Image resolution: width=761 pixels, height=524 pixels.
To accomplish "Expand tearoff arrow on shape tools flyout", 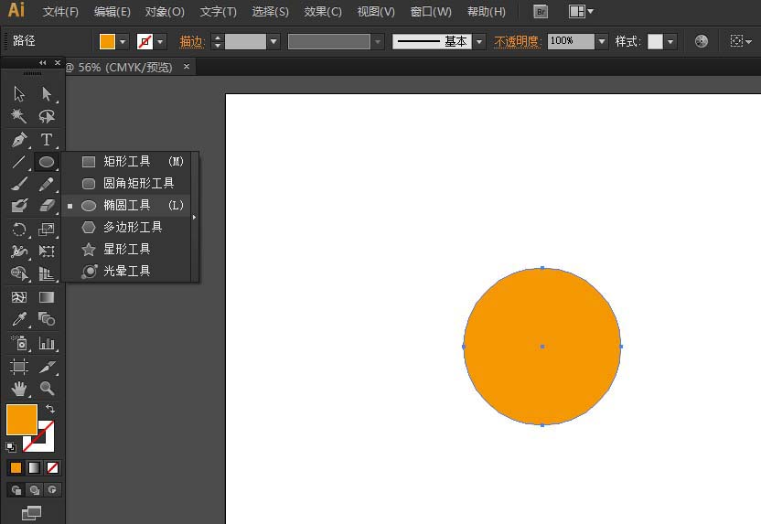I will click(x=195, y=217).
